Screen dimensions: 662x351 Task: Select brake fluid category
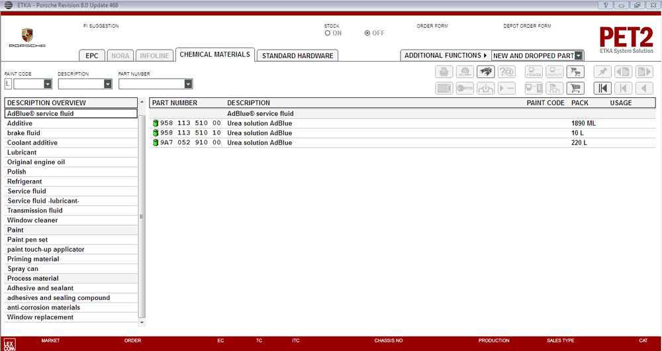[71, 133]
